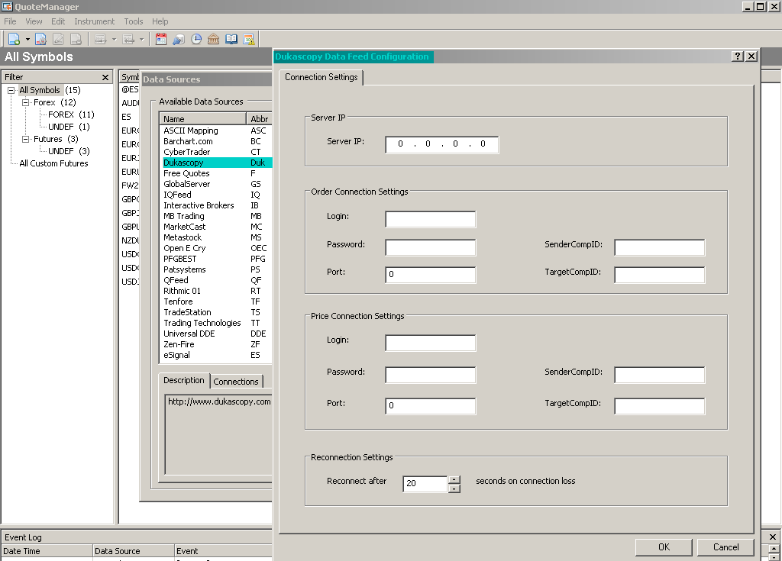Collapse the All Symbols tree node
Viewport: 782px width, 561px height.
pos(11,90)
